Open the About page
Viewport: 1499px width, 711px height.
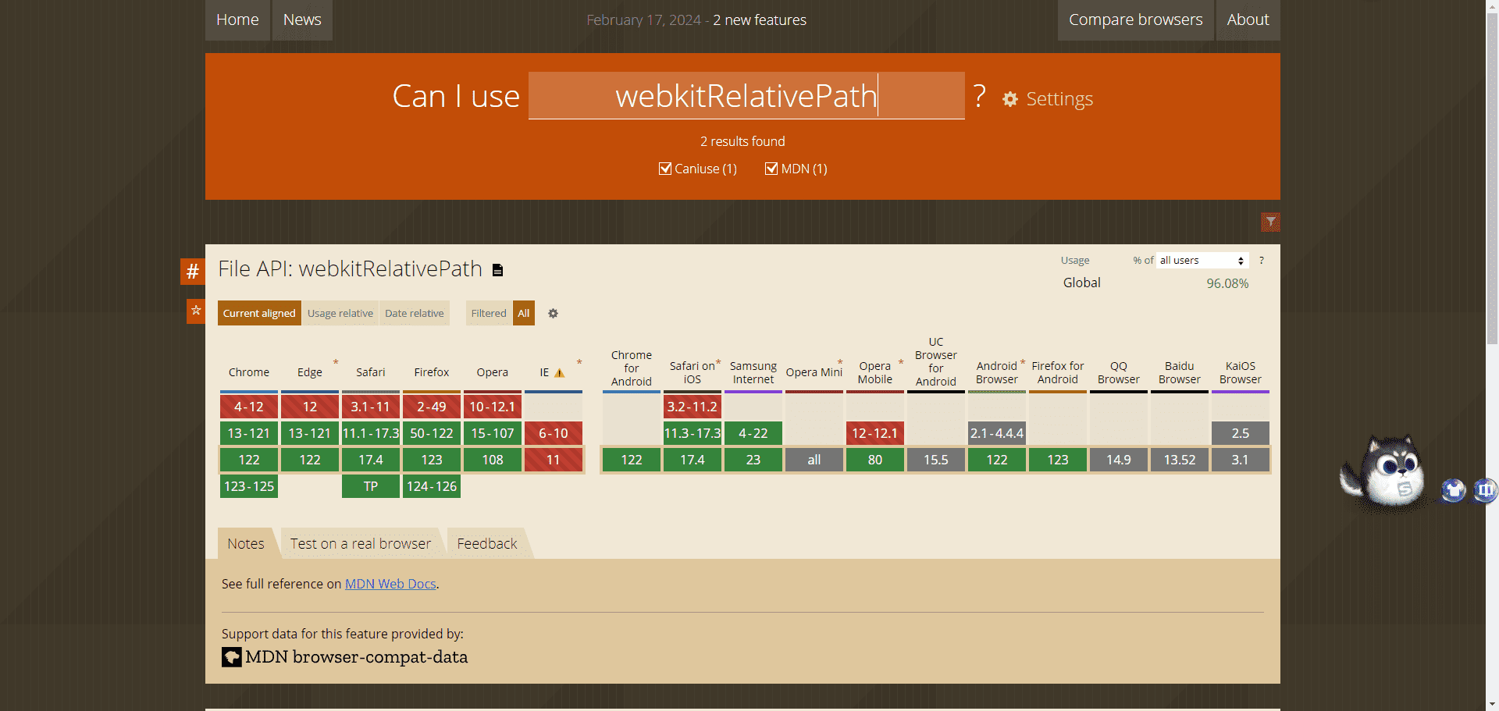click(1248, 20)
